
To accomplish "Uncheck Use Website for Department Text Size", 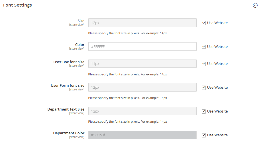I will pyautogui.click(x=204, y=111).
